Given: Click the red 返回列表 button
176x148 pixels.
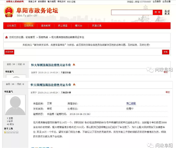Looking at the screenshot, I should [x=9, y=52].
